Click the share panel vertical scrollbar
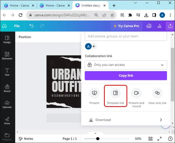The height and width of the screenshot is (143, 175). (172, 75)
